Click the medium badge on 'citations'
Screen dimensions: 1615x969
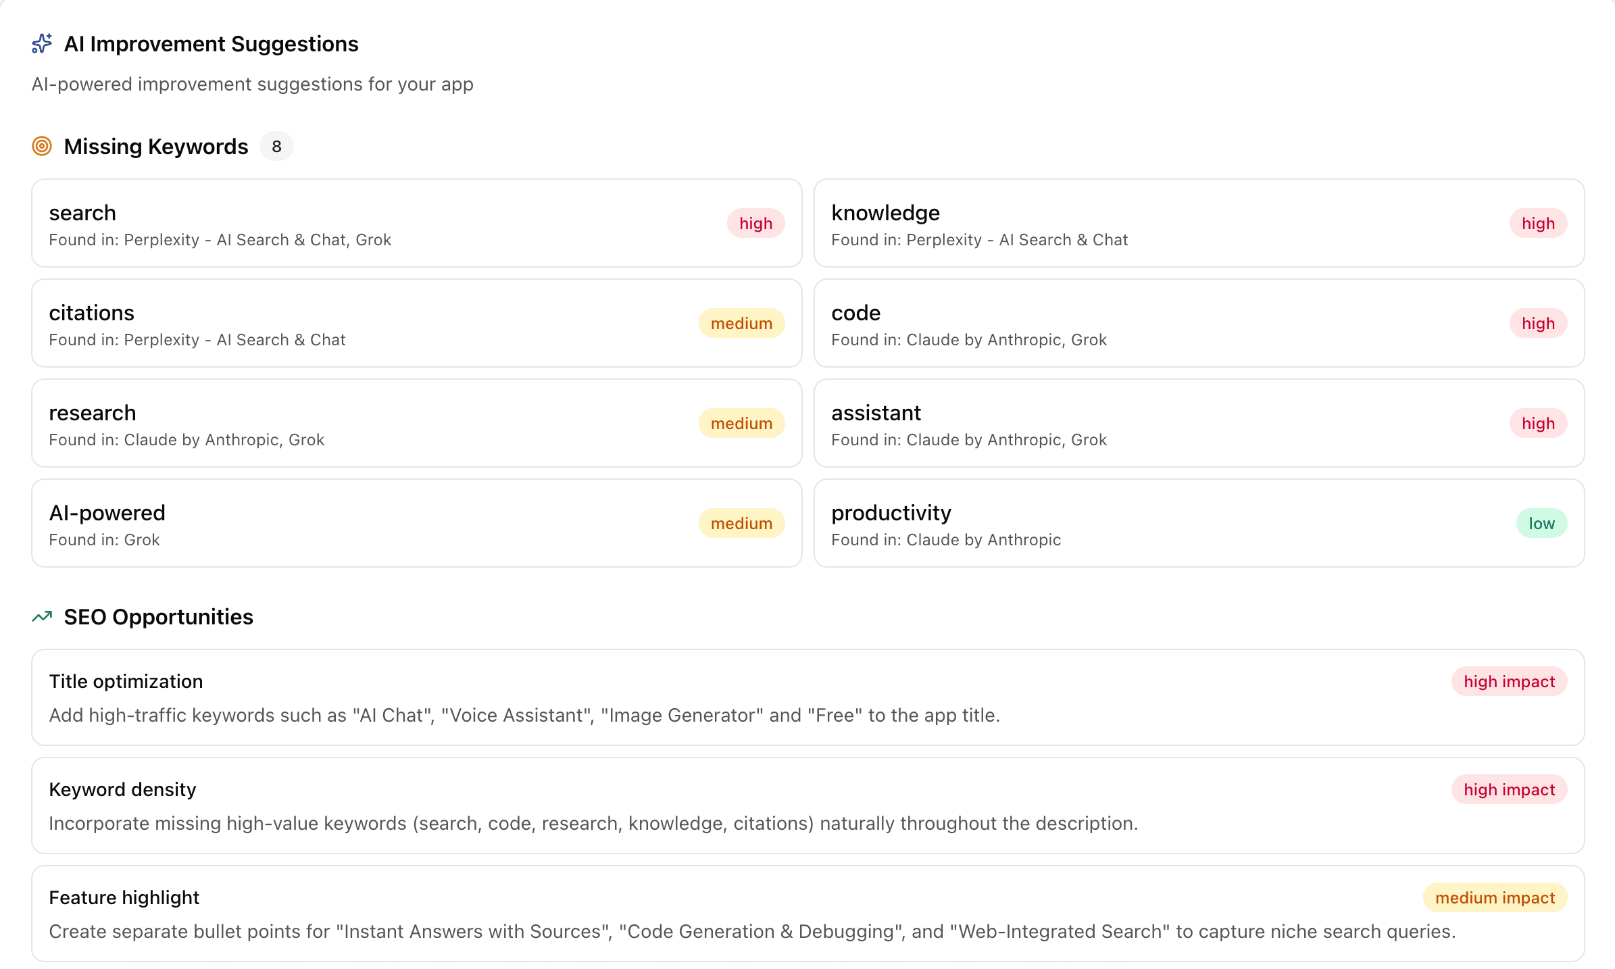point(741,323)
